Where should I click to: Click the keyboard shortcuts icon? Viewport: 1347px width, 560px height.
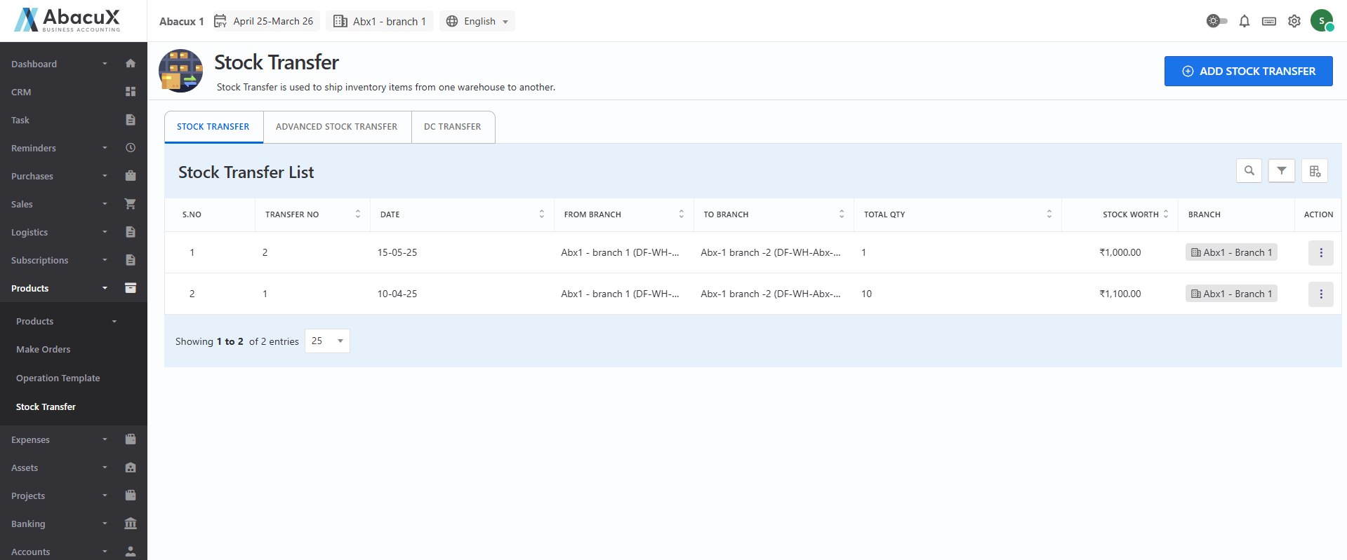[x=1268, y=21]
